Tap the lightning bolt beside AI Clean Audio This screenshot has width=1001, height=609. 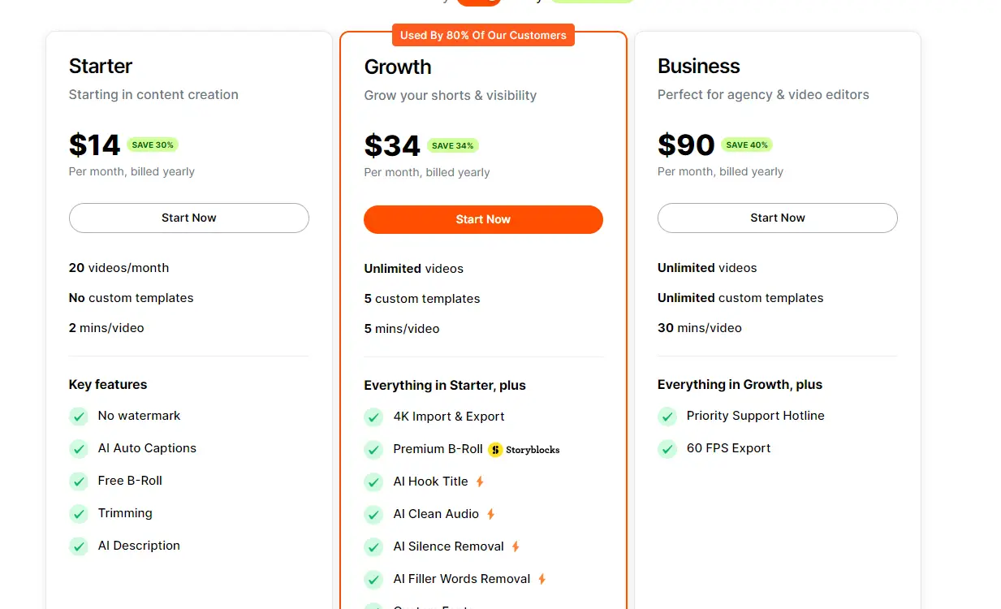point(490,514)
